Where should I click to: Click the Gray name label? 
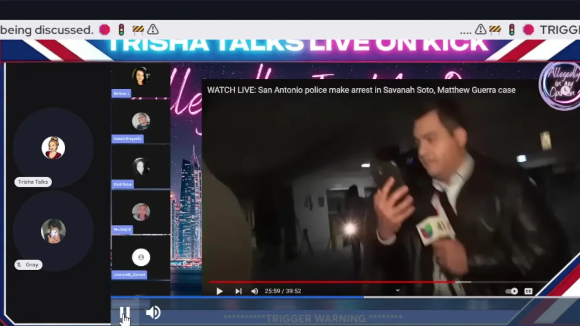click(29, 264)
